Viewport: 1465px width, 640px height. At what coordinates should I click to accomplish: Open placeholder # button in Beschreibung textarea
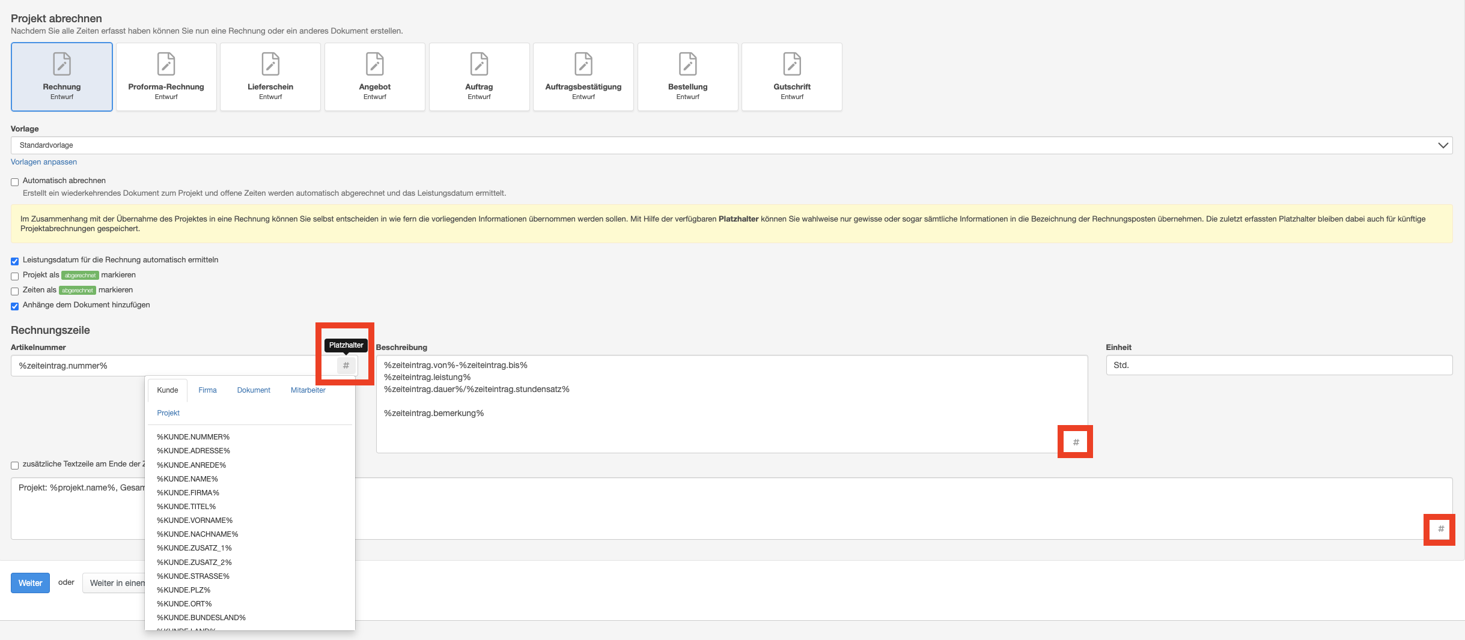click(1076, 442)
